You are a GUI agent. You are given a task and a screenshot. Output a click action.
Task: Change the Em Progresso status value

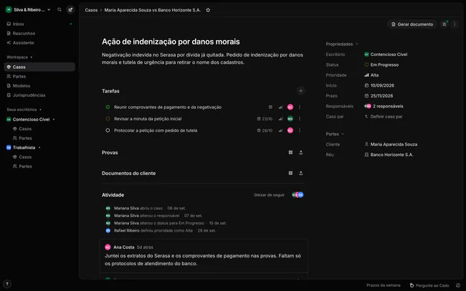pyautogui.click(x=381, y=65)
